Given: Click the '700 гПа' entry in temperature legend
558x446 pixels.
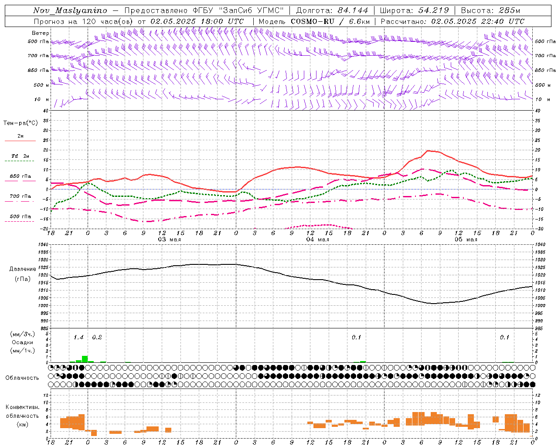Looking at the screenshot, I should [20, 196].
